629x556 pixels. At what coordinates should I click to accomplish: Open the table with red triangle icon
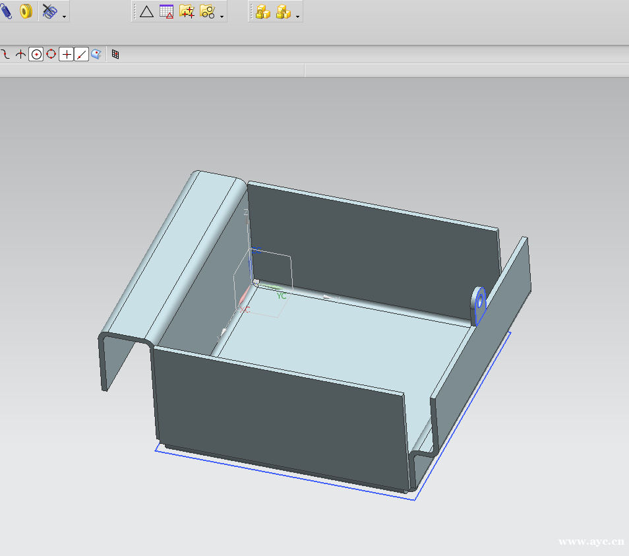tap(167, 11)
